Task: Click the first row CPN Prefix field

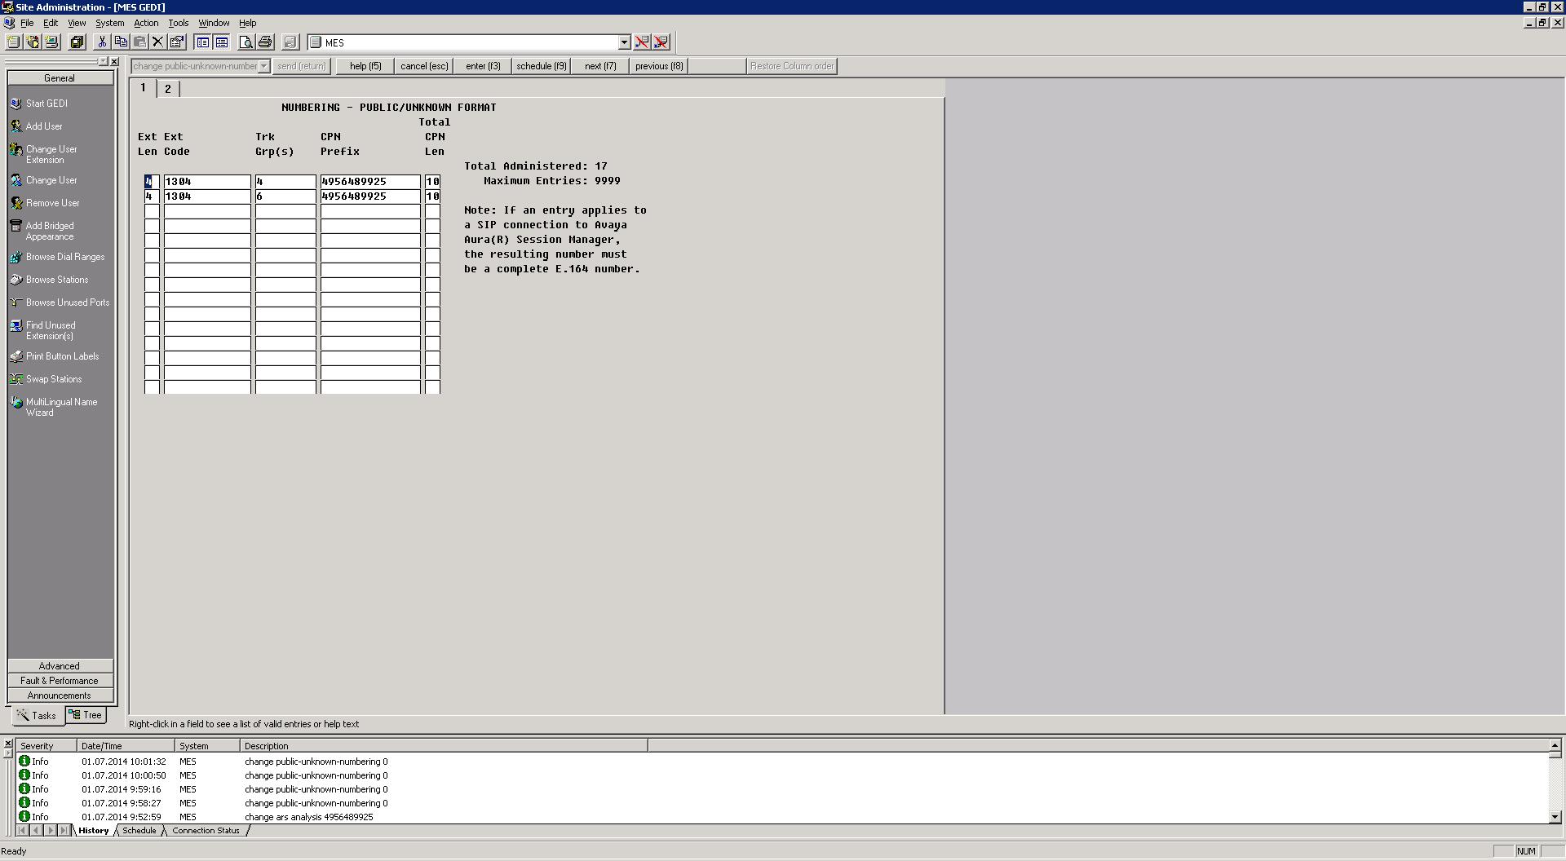Action: click(x=370, y=182)
